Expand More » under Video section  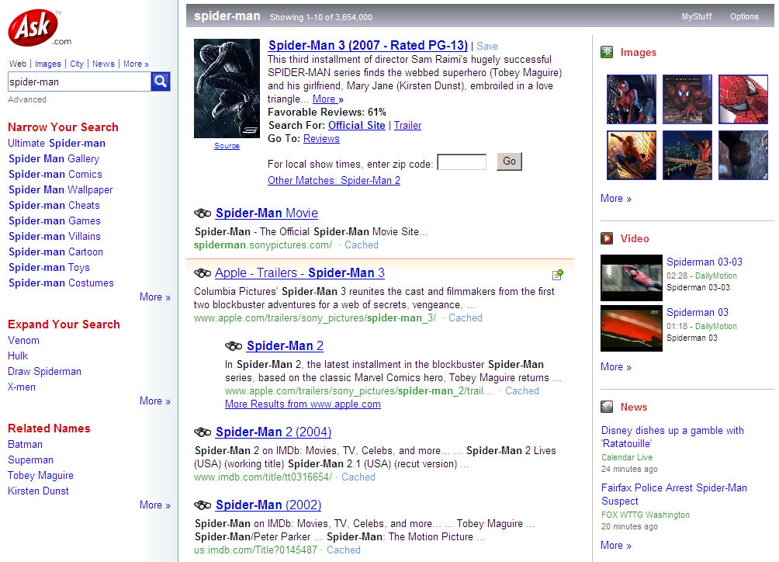pyautogui.click(x=616, y=366)
